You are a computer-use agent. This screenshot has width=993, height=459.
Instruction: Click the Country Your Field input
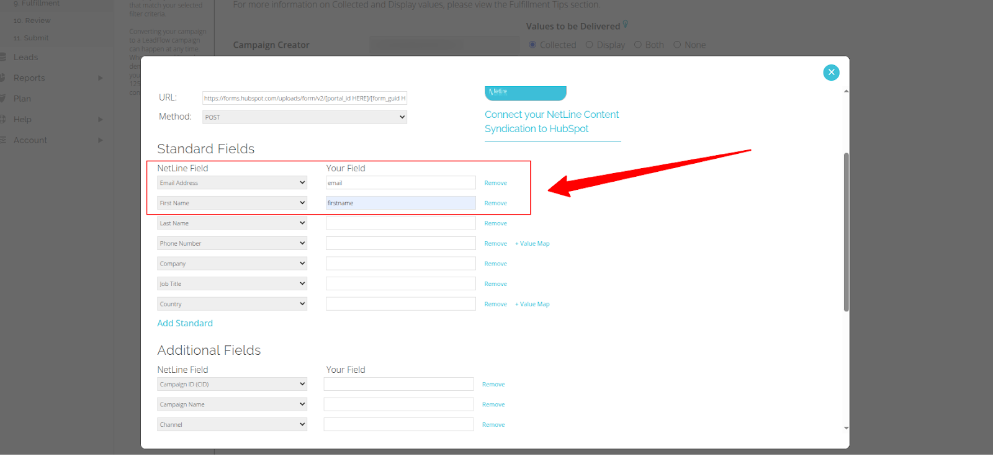pos(400,304)
